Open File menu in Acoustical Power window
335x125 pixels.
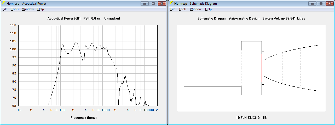(5, 9)
